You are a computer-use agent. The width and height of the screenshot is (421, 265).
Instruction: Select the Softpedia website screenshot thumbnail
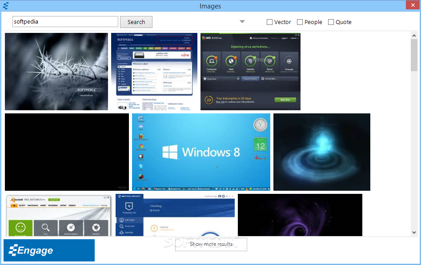coord(154,72)
